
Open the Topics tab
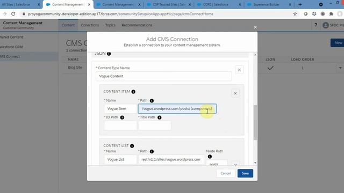(x=110, y=25)
